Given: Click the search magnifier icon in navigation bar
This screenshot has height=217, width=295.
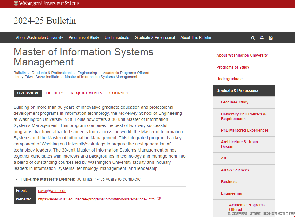Looking at the screenshot, I should coord(253,38).
